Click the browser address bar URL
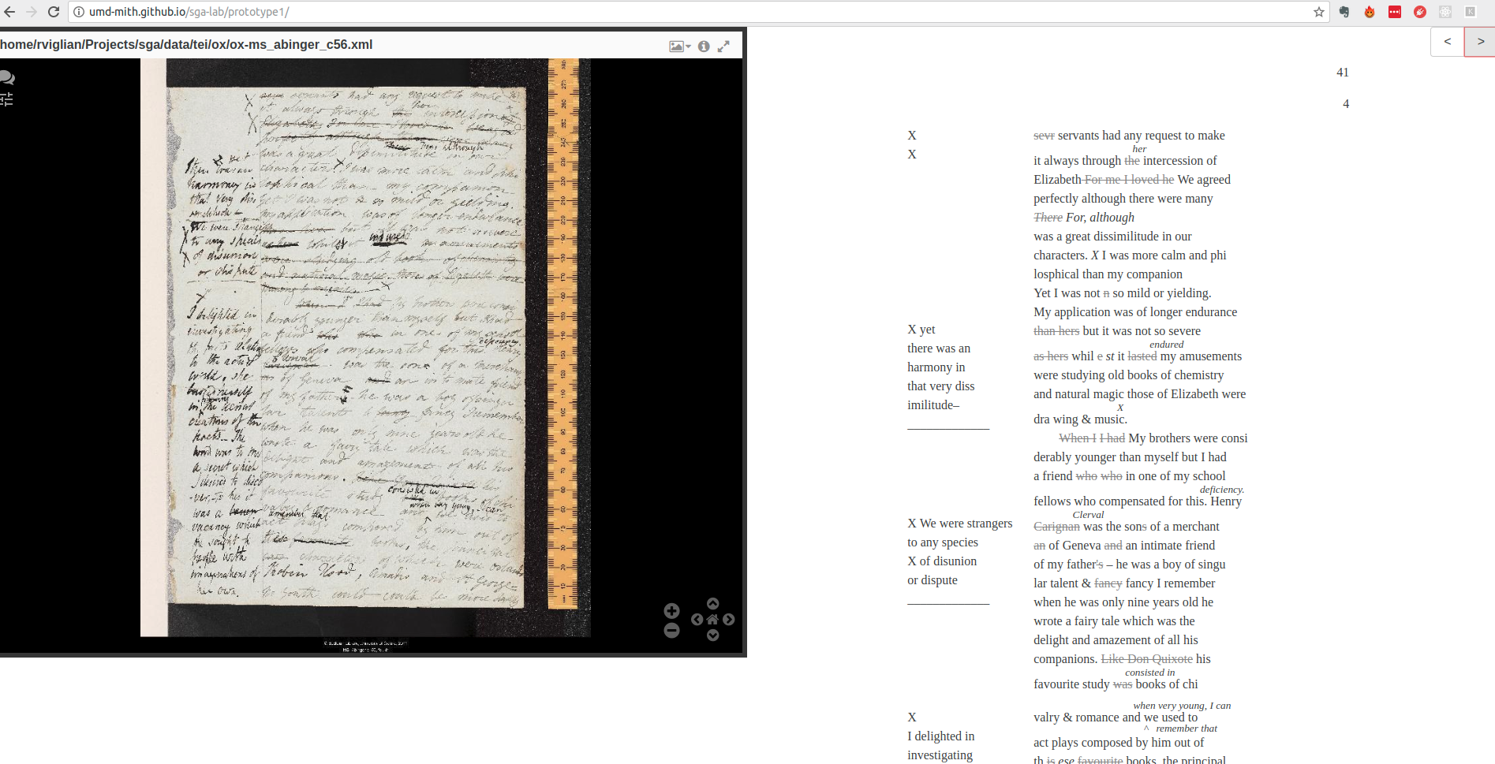 click(x=189, y=12)
